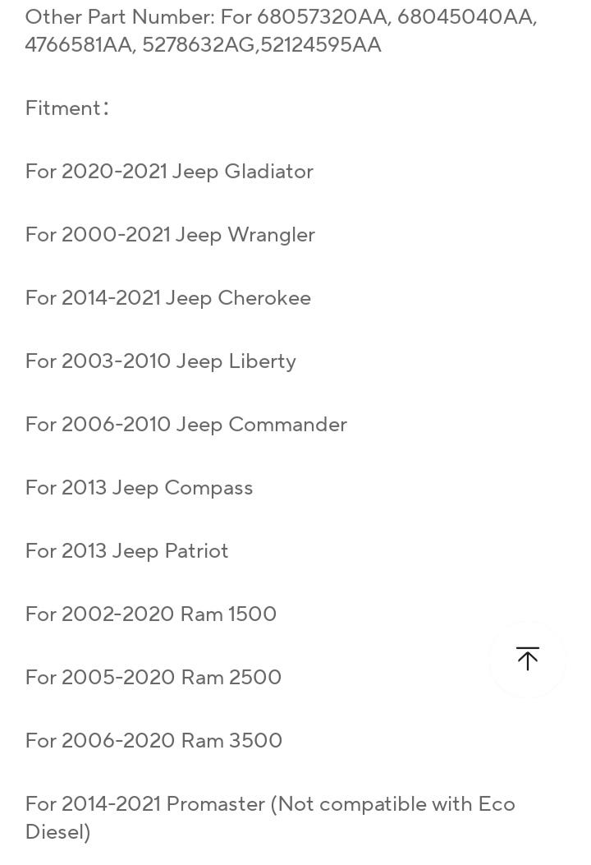Click the 2000-2021 Jeep Wrangler entry
The image size is (591, 865).
[171, 235]
